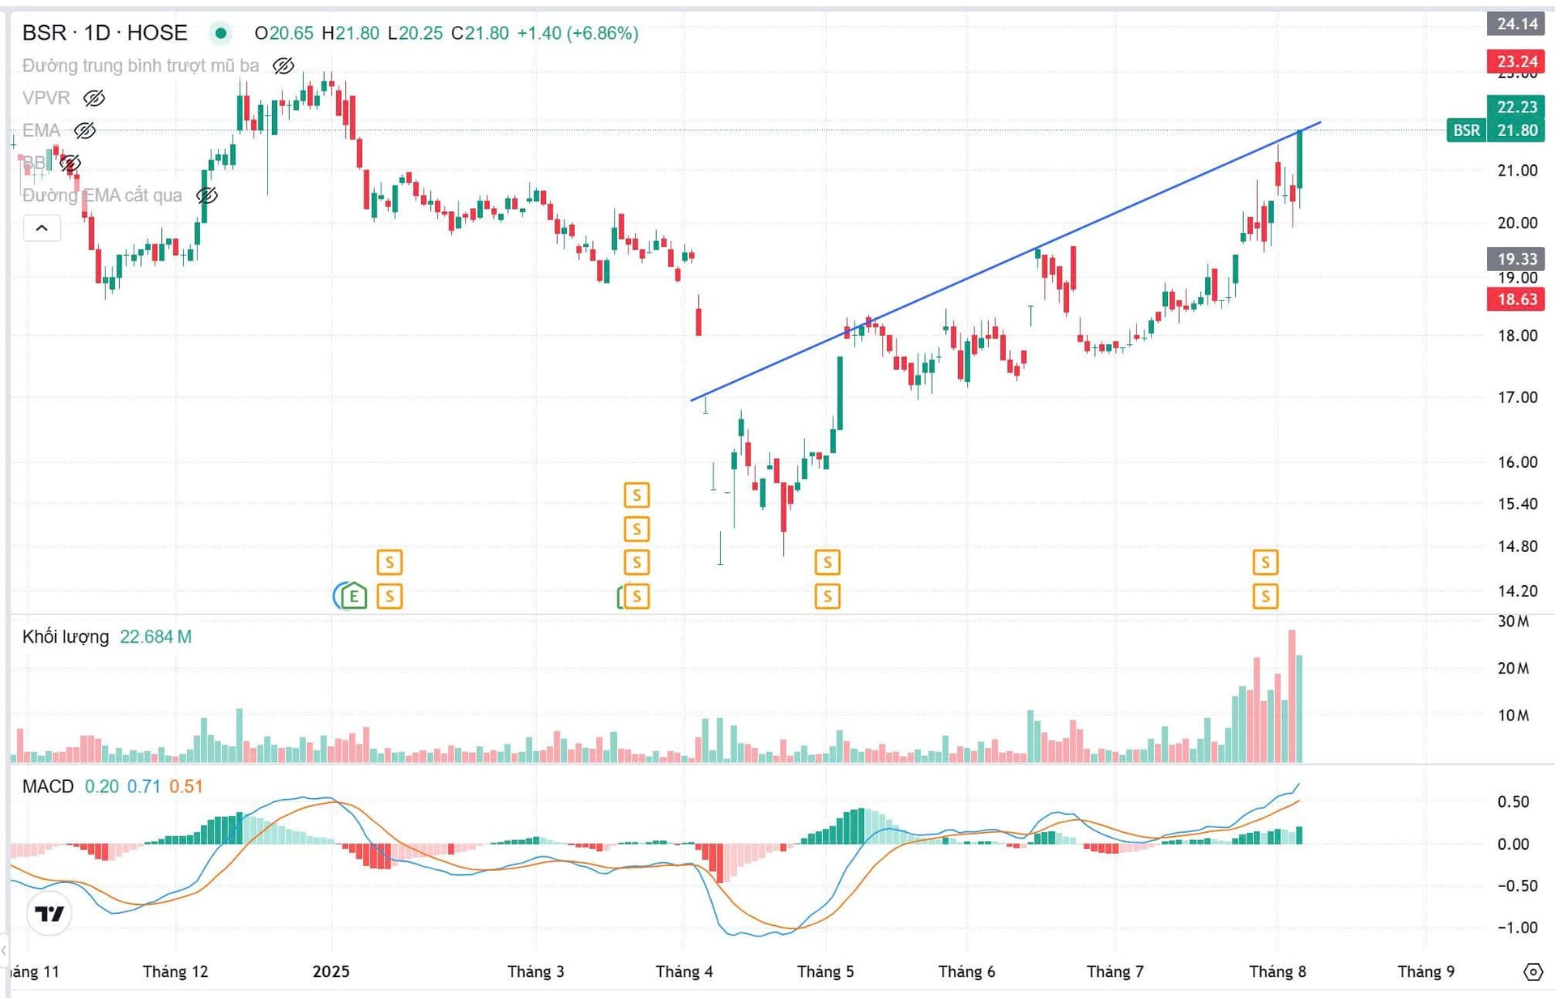Show the VPVR indicator via eye icon
The image size is (1555, 998).
[94, 98]
